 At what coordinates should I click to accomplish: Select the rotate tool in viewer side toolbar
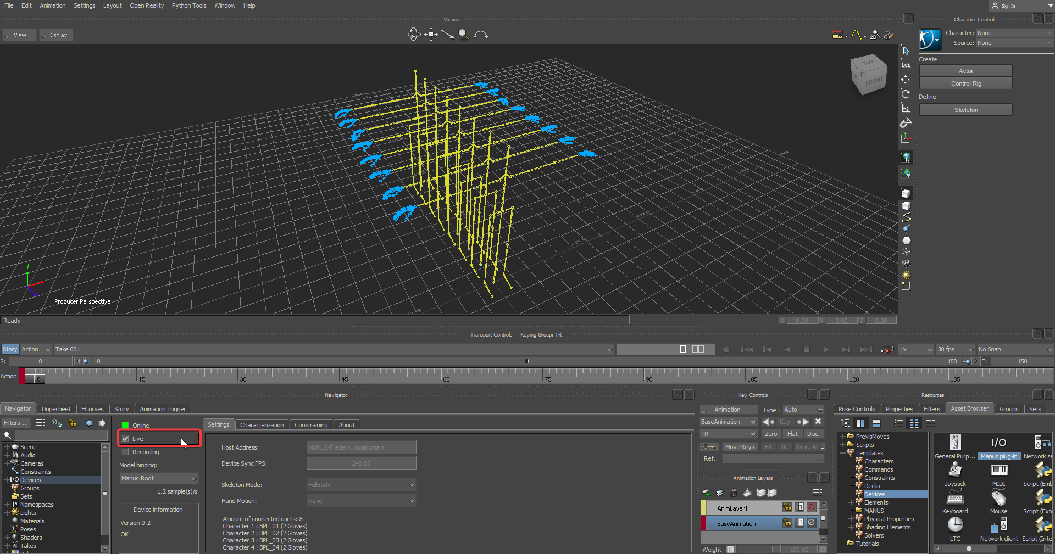pos(906,94)
